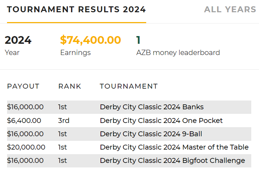Image resolution: width=259 pixels, height=172 pixels.
Task: Click the $74,400.00 earnings total
Action: (x=90, y=40)
